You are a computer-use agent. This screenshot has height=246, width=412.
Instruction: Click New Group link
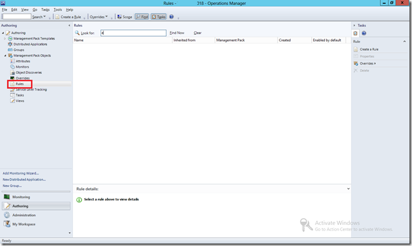[12, 186]
